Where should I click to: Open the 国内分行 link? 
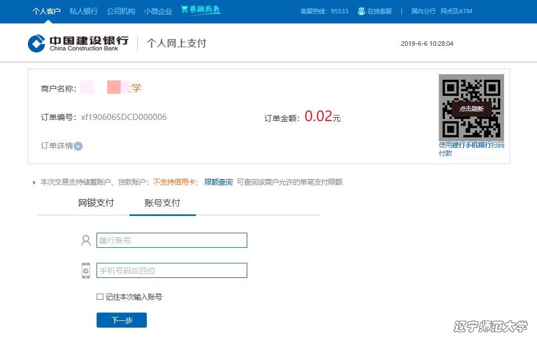423,11
